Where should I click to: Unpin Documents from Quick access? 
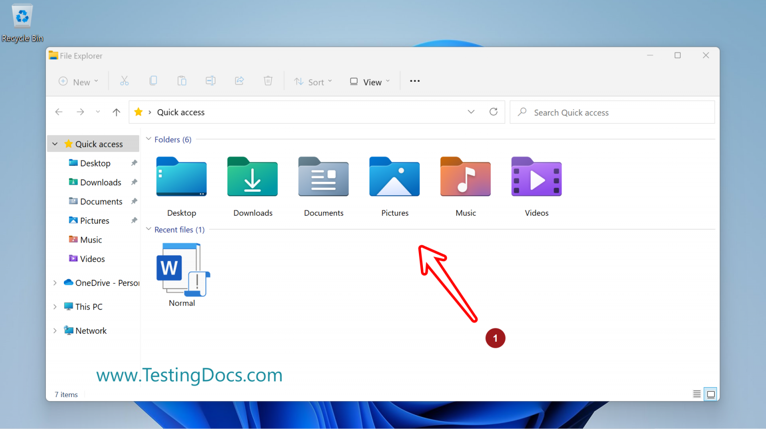(x=134, y=201)
